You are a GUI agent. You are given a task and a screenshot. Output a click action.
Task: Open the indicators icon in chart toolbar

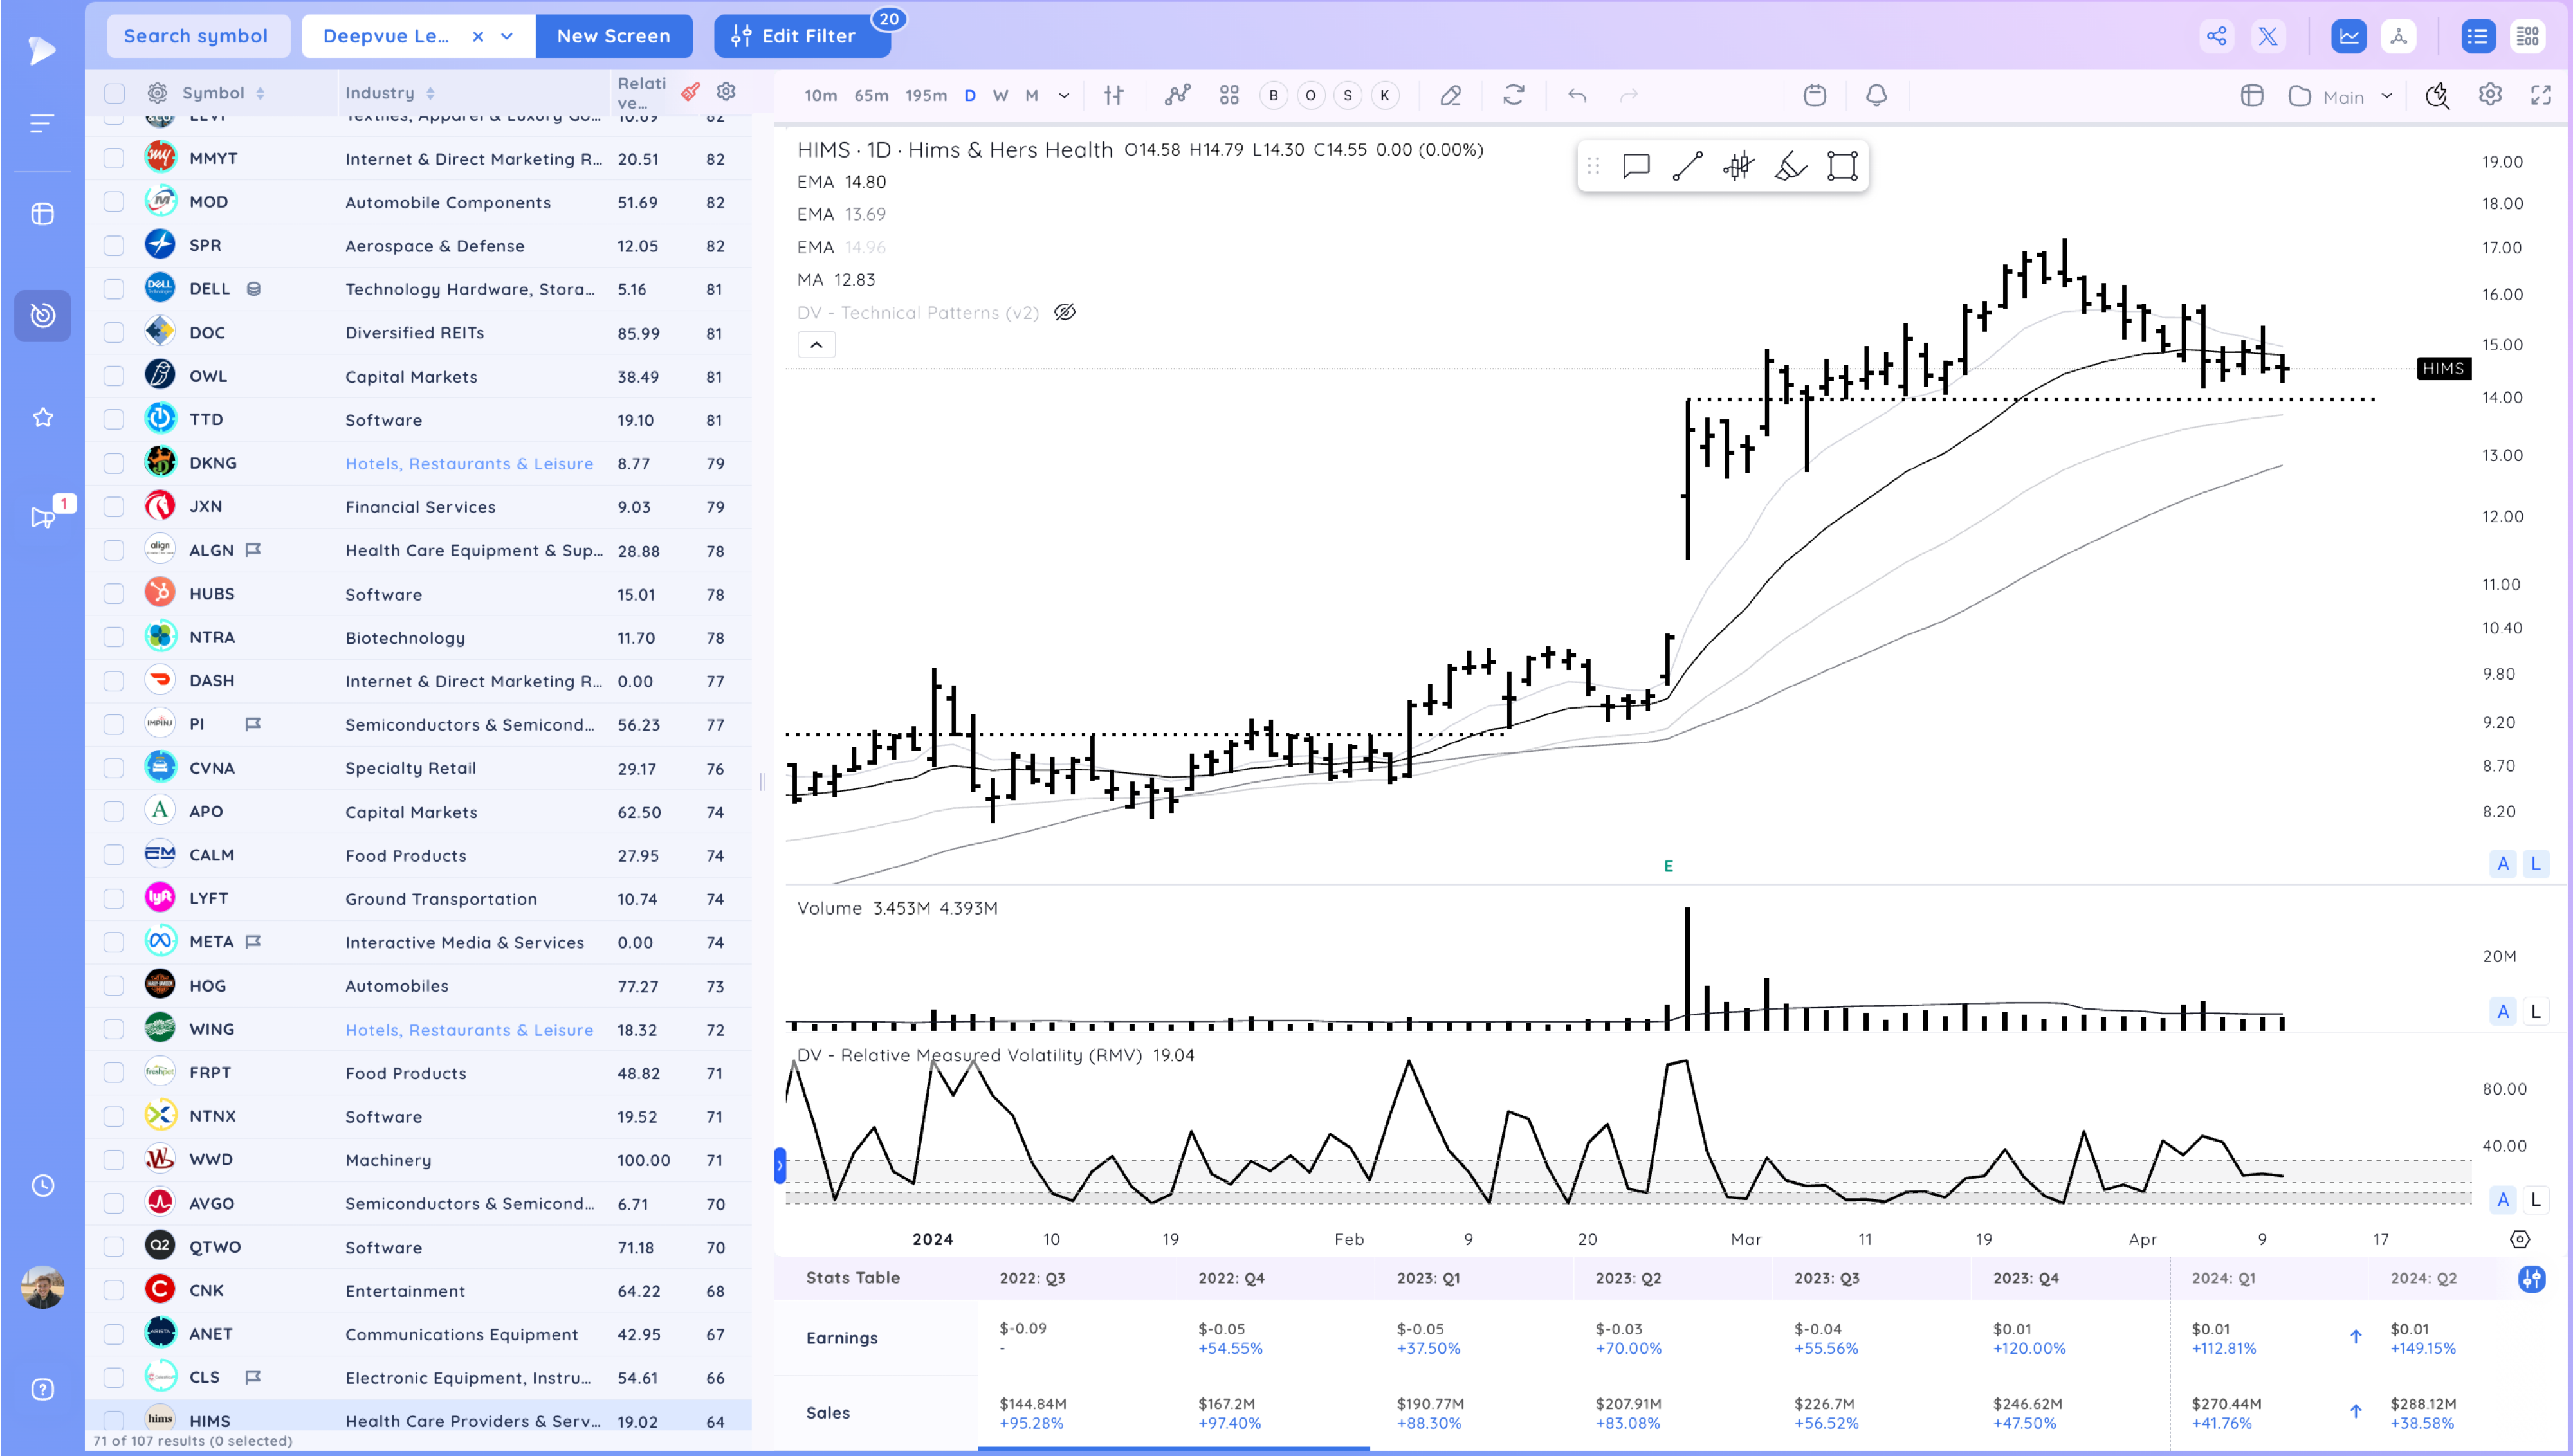tap(1177, 95)
